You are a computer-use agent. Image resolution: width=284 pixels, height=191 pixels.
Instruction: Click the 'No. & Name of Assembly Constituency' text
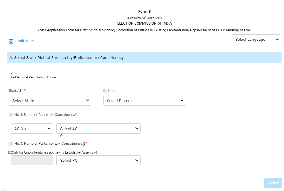[45, 115]
